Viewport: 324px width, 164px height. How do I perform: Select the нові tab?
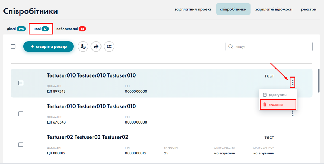[x=41, y=29]
